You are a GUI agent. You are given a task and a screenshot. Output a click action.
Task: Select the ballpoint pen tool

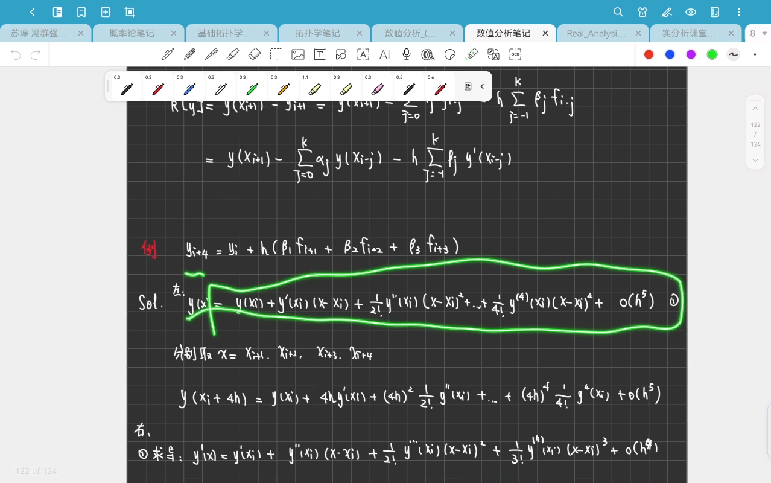pyautogui.click(x=168, y=54)
